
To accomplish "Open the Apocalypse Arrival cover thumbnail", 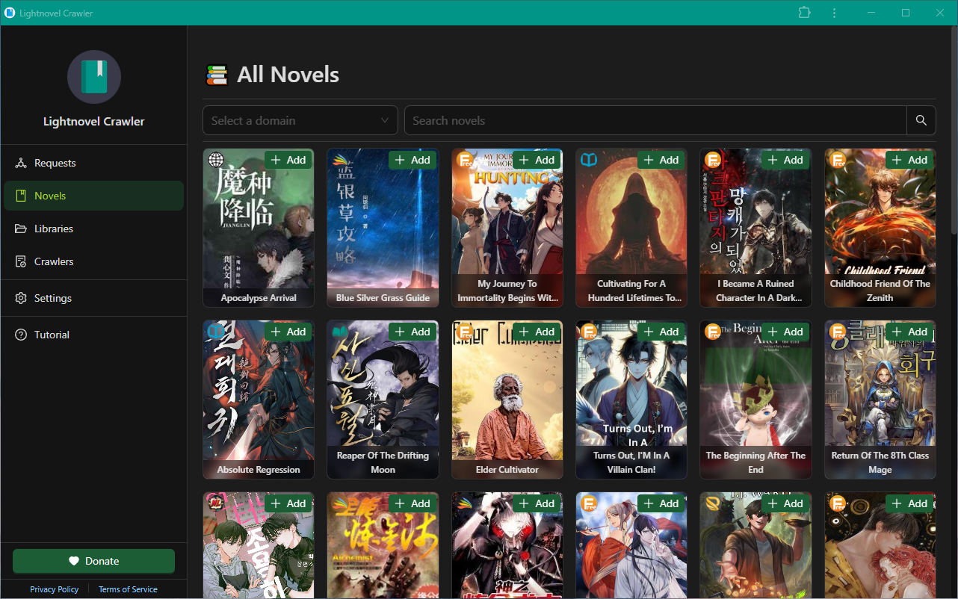I will (x=259, y=228).
